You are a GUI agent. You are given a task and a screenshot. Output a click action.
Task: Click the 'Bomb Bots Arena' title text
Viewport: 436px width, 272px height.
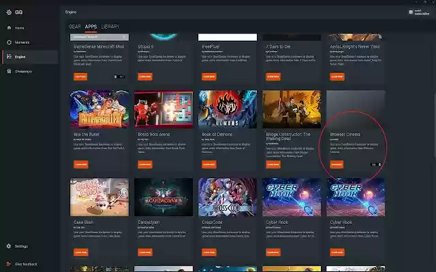153,135
